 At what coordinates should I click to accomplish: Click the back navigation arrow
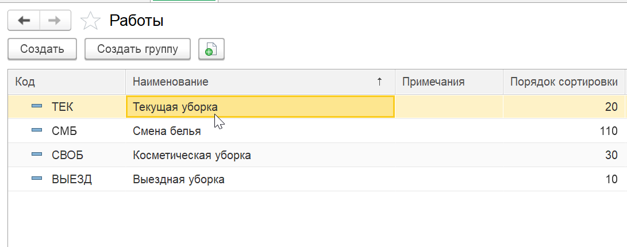click(24, 21)
